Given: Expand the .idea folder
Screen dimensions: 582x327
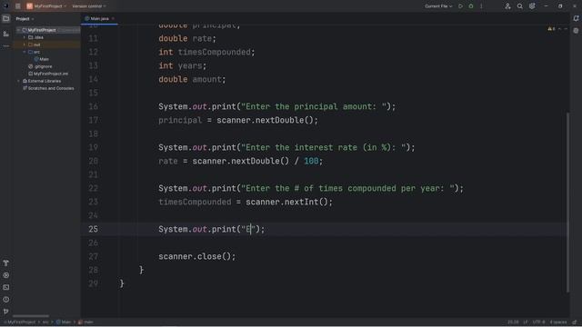Looking at the screenshot, I should coord(25,37).
